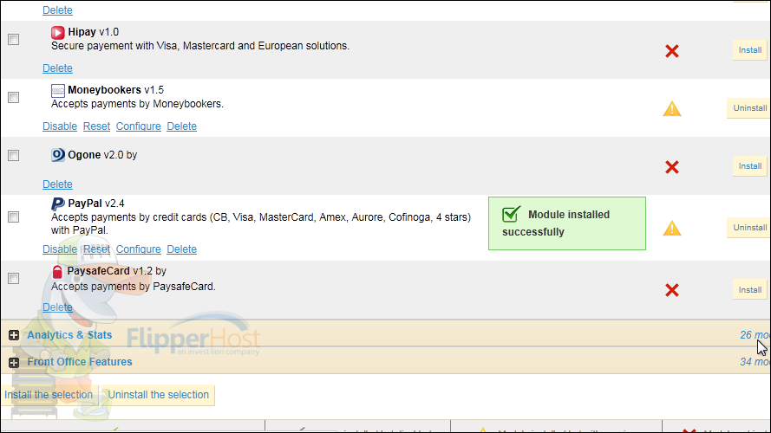Delete the PaysafeCard module

[x=57, y=307]
